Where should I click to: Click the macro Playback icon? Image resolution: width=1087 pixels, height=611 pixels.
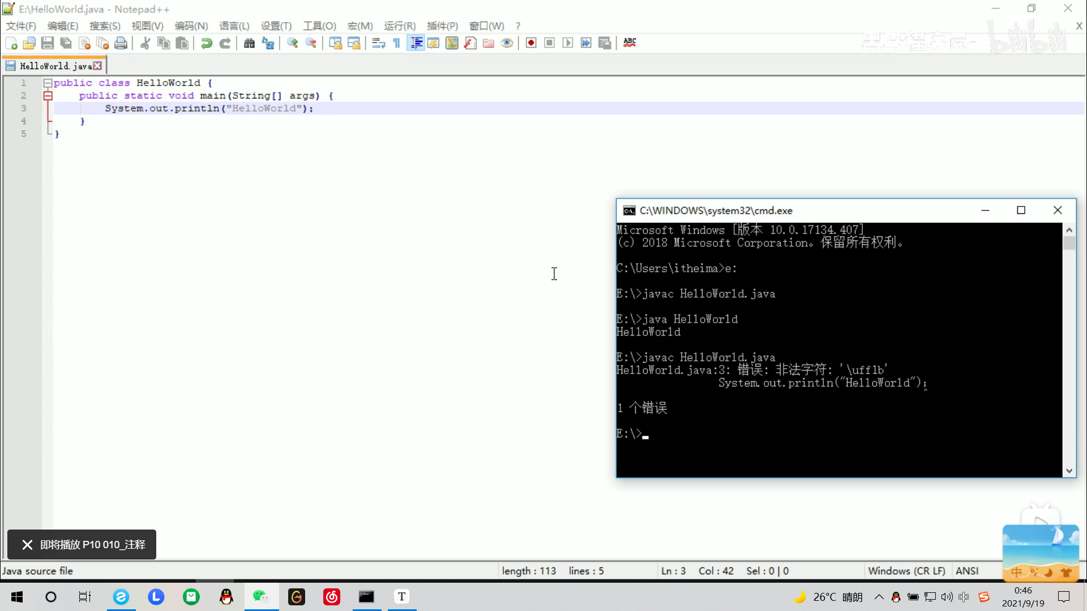(x=568, y=43)
